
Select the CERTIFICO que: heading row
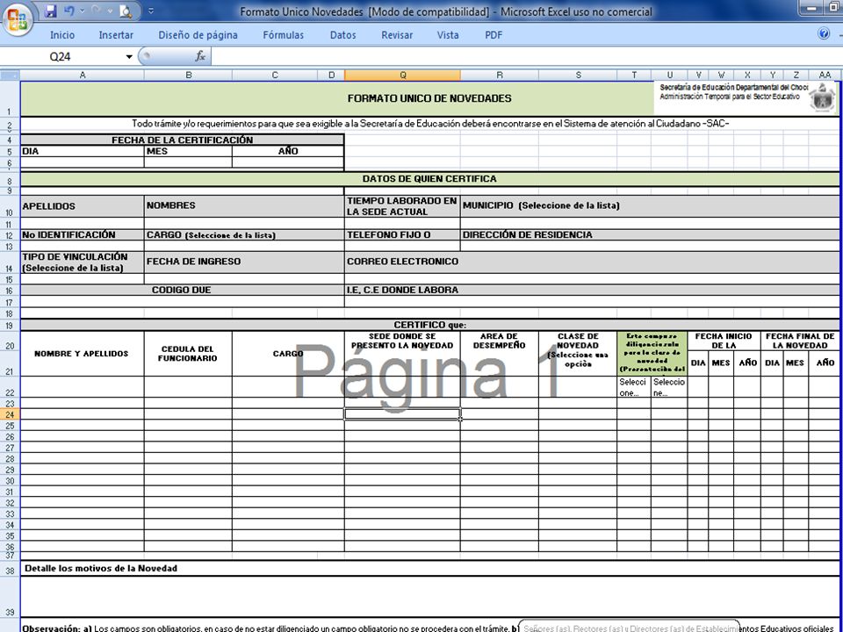point(429,325)
